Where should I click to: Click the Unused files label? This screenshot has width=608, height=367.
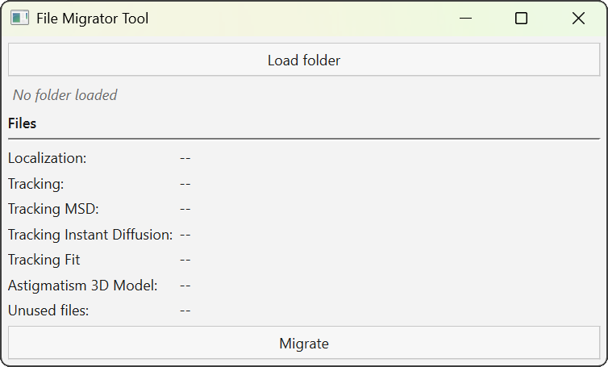(x=48, y=311)
